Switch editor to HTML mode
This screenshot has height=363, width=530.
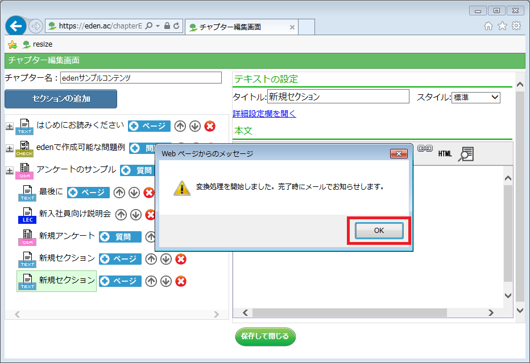point(445,154)
